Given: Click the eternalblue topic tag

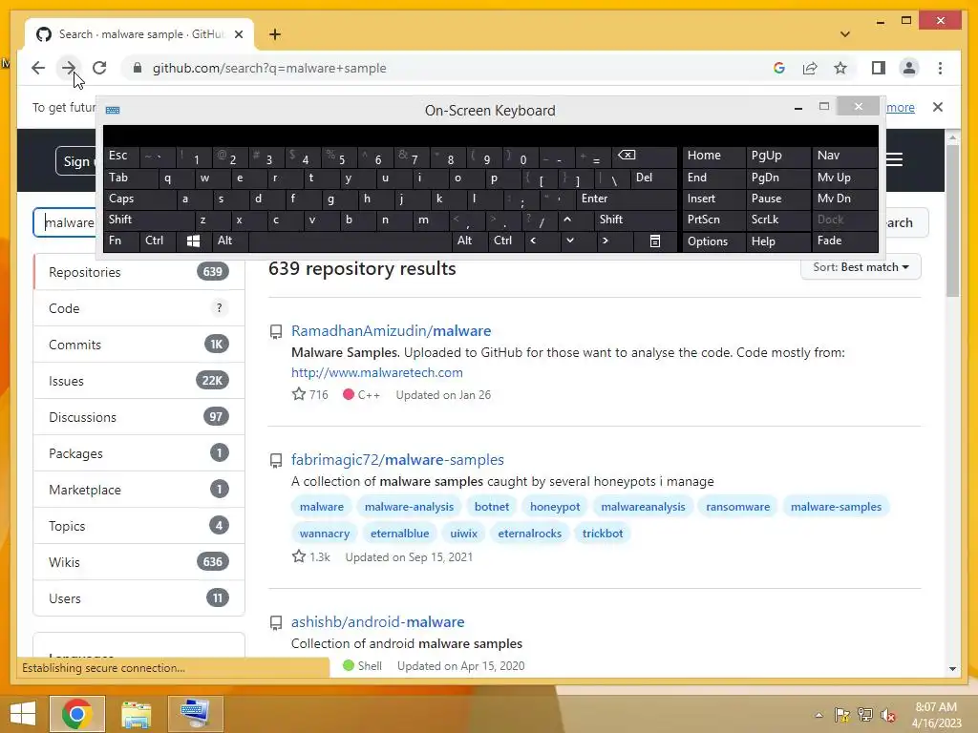Looking at the screenshot, I should click(x=400, y=534).
